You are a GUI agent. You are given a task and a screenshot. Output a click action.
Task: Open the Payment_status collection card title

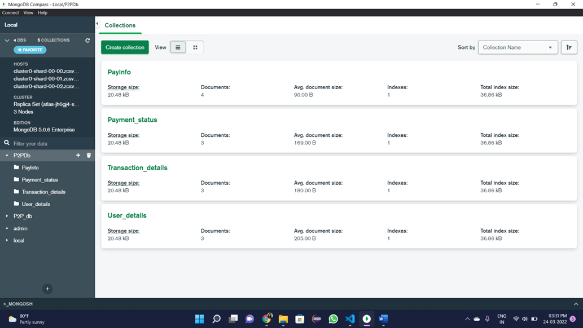[133, 119]
